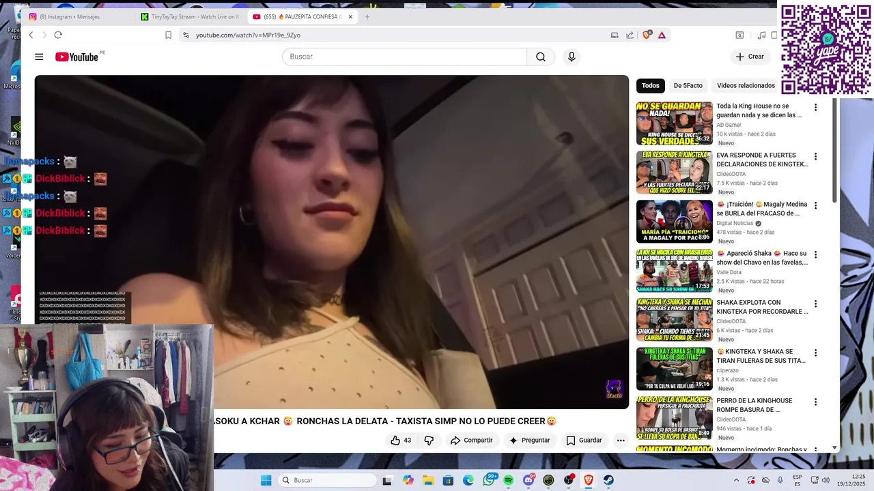This screenshot has height=491, width=874.
Task: Share this page from the address bar
Action: click(630, 35)
